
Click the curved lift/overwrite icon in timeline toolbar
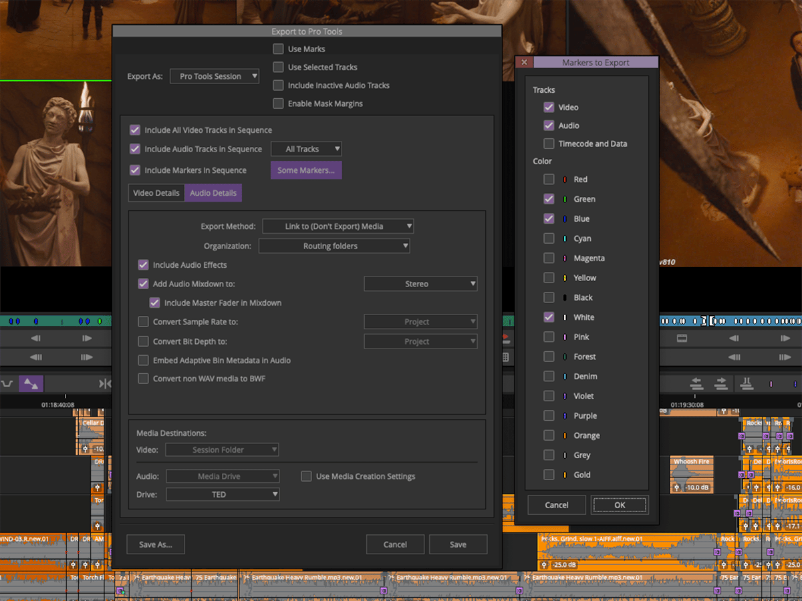click(x=7, y=383)
